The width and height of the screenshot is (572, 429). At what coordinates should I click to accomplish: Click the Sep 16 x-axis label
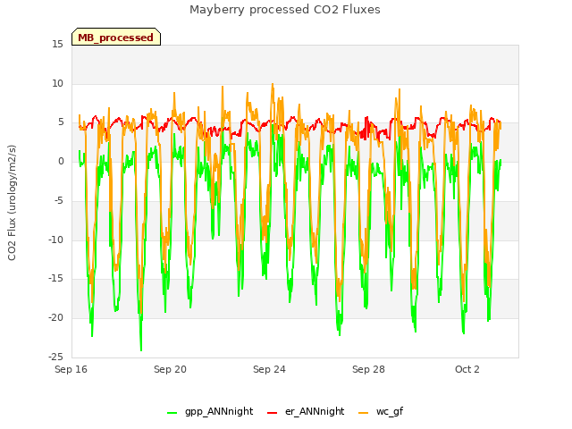71,369
